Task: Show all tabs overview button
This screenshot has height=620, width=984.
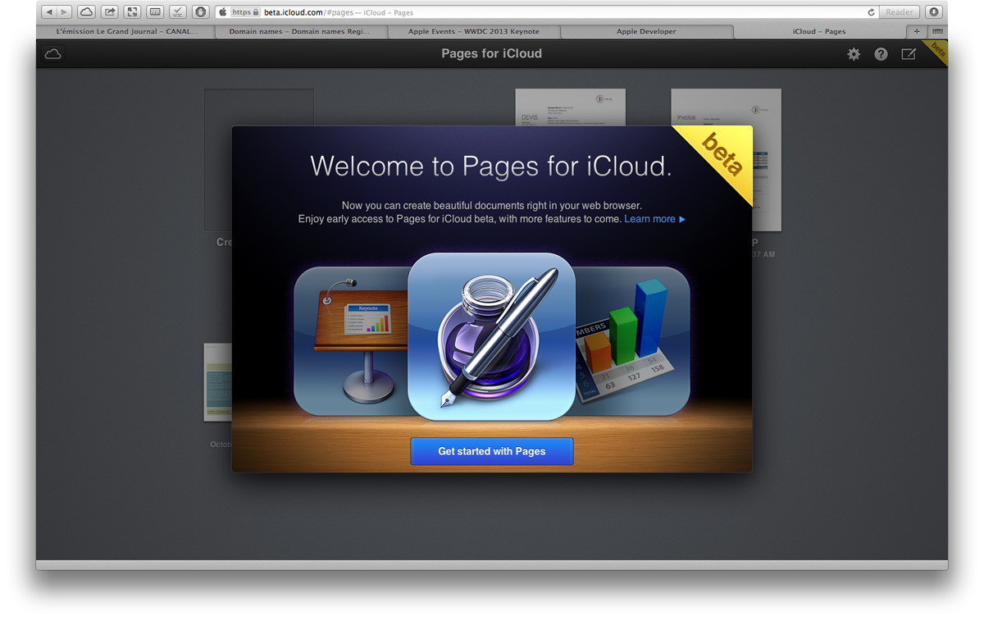Action: (937, 31)
